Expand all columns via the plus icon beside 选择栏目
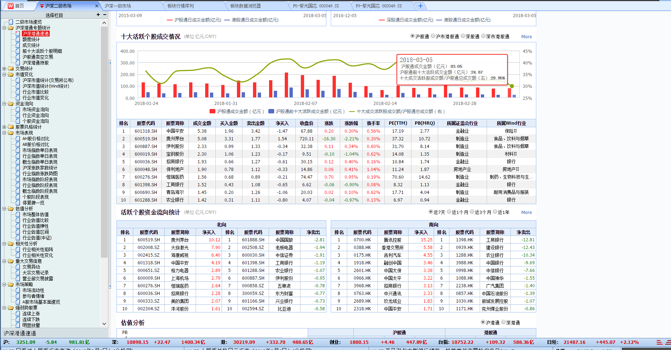671x350 pixels. coord(98,15)
